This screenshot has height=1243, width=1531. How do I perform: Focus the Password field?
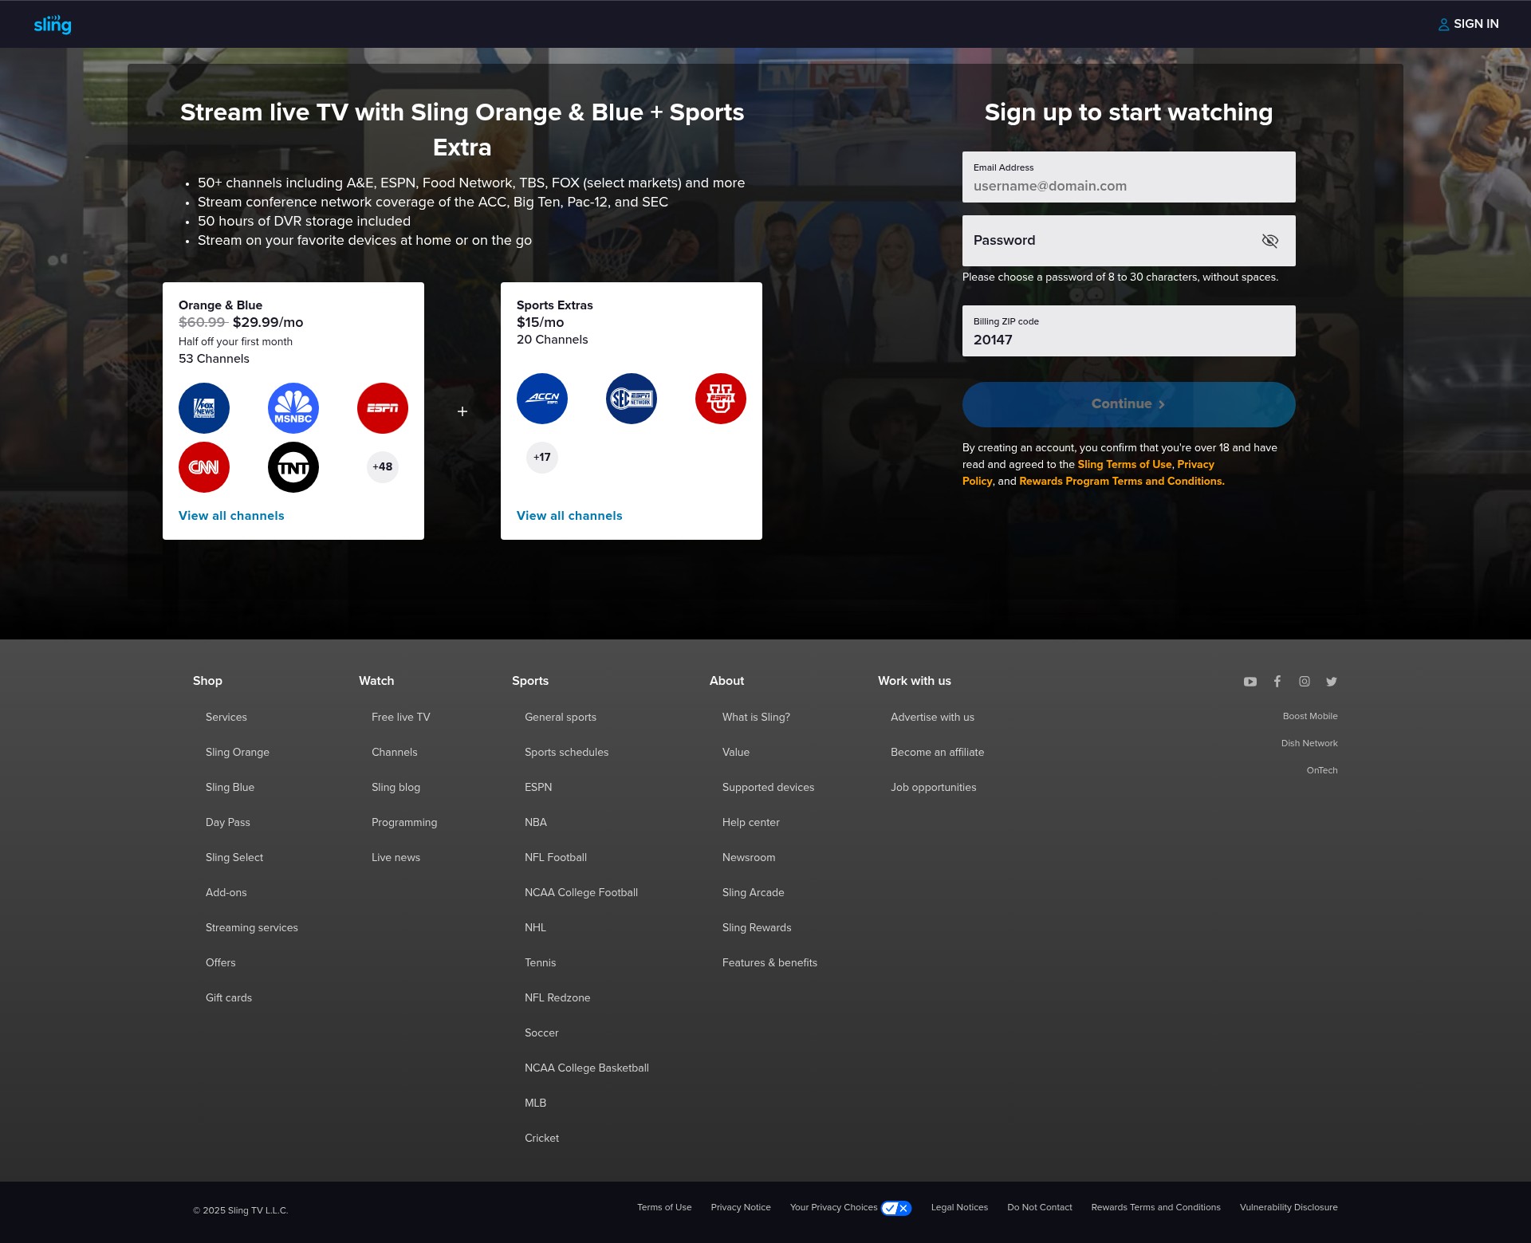point(1129,241)
